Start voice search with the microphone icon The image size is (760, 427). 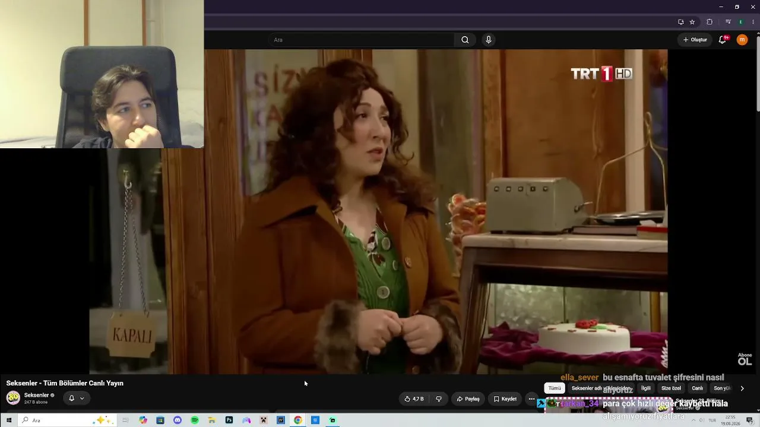[489, 40]
